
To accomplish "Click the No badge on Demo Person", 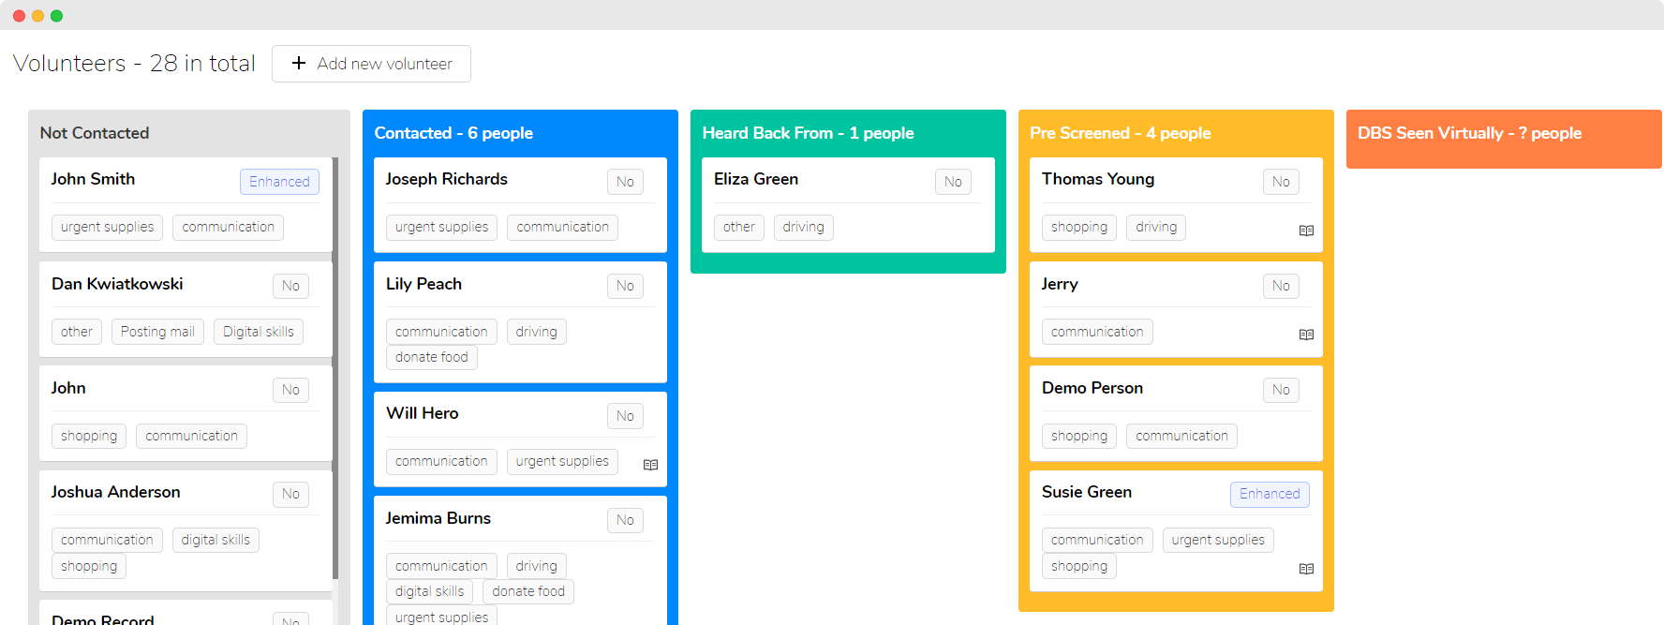I will (x=1281, y=390).
